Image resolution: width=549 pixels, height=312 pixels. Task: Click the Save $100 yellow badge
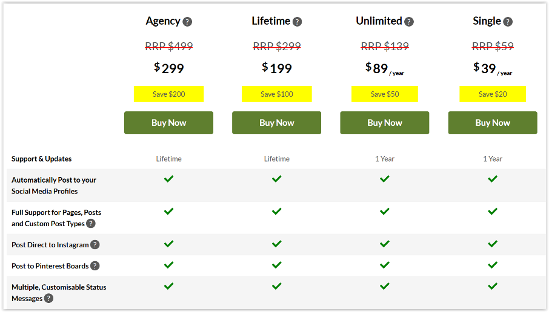point(276,94)
